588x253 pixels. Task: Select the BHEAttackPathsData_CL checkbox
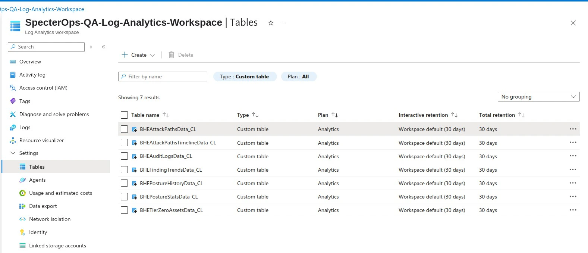click(x=125, y=129)
